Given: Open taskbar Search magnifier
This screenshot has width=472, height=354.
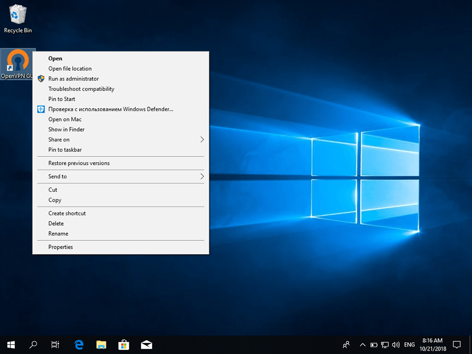Looking at the screenshot, I should pos(33,345).
